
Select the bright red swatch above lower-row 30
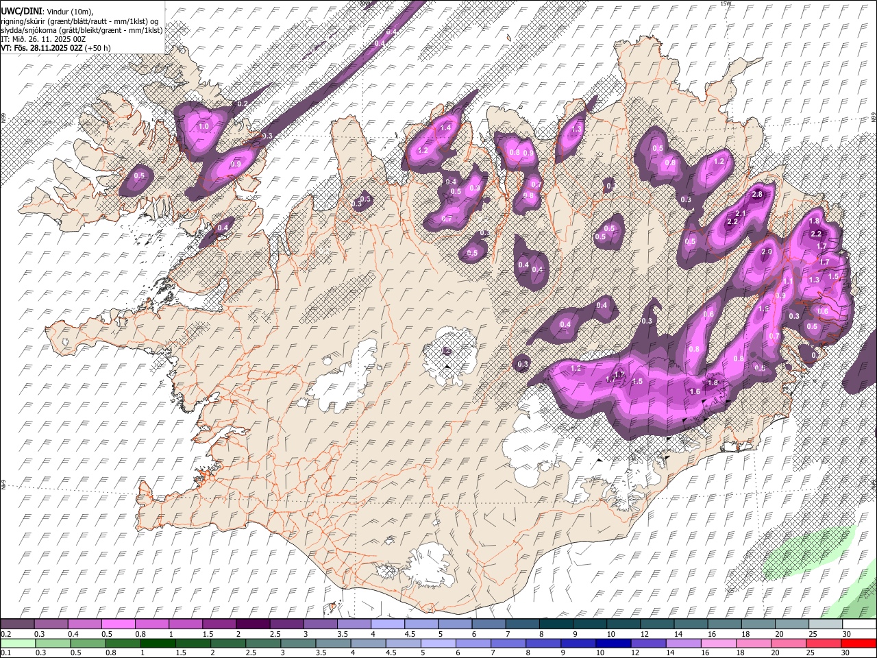pos(859,643)
